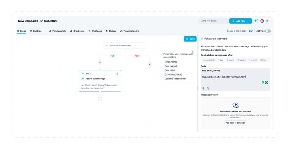Select the 1 week delay option
Image resolution: width=290 pixels, height=149 pixels.
click(230, 60)
